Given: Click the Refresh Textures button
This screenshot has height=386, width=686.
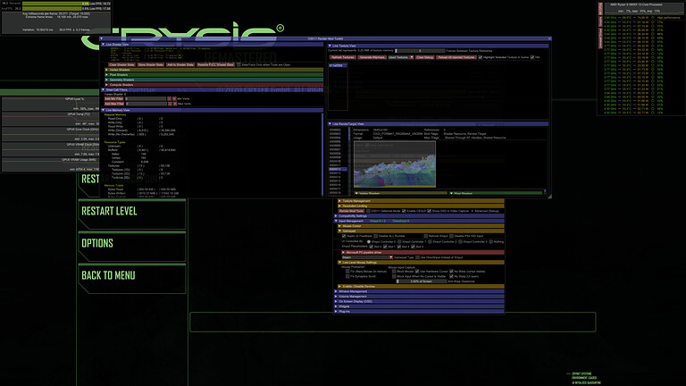Looking at the screenshot, I should coord(343,57).
